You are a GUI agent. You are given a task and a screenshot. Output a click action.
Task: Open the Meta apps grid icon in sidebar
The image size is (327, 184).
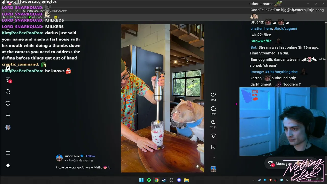coord(8,165)
